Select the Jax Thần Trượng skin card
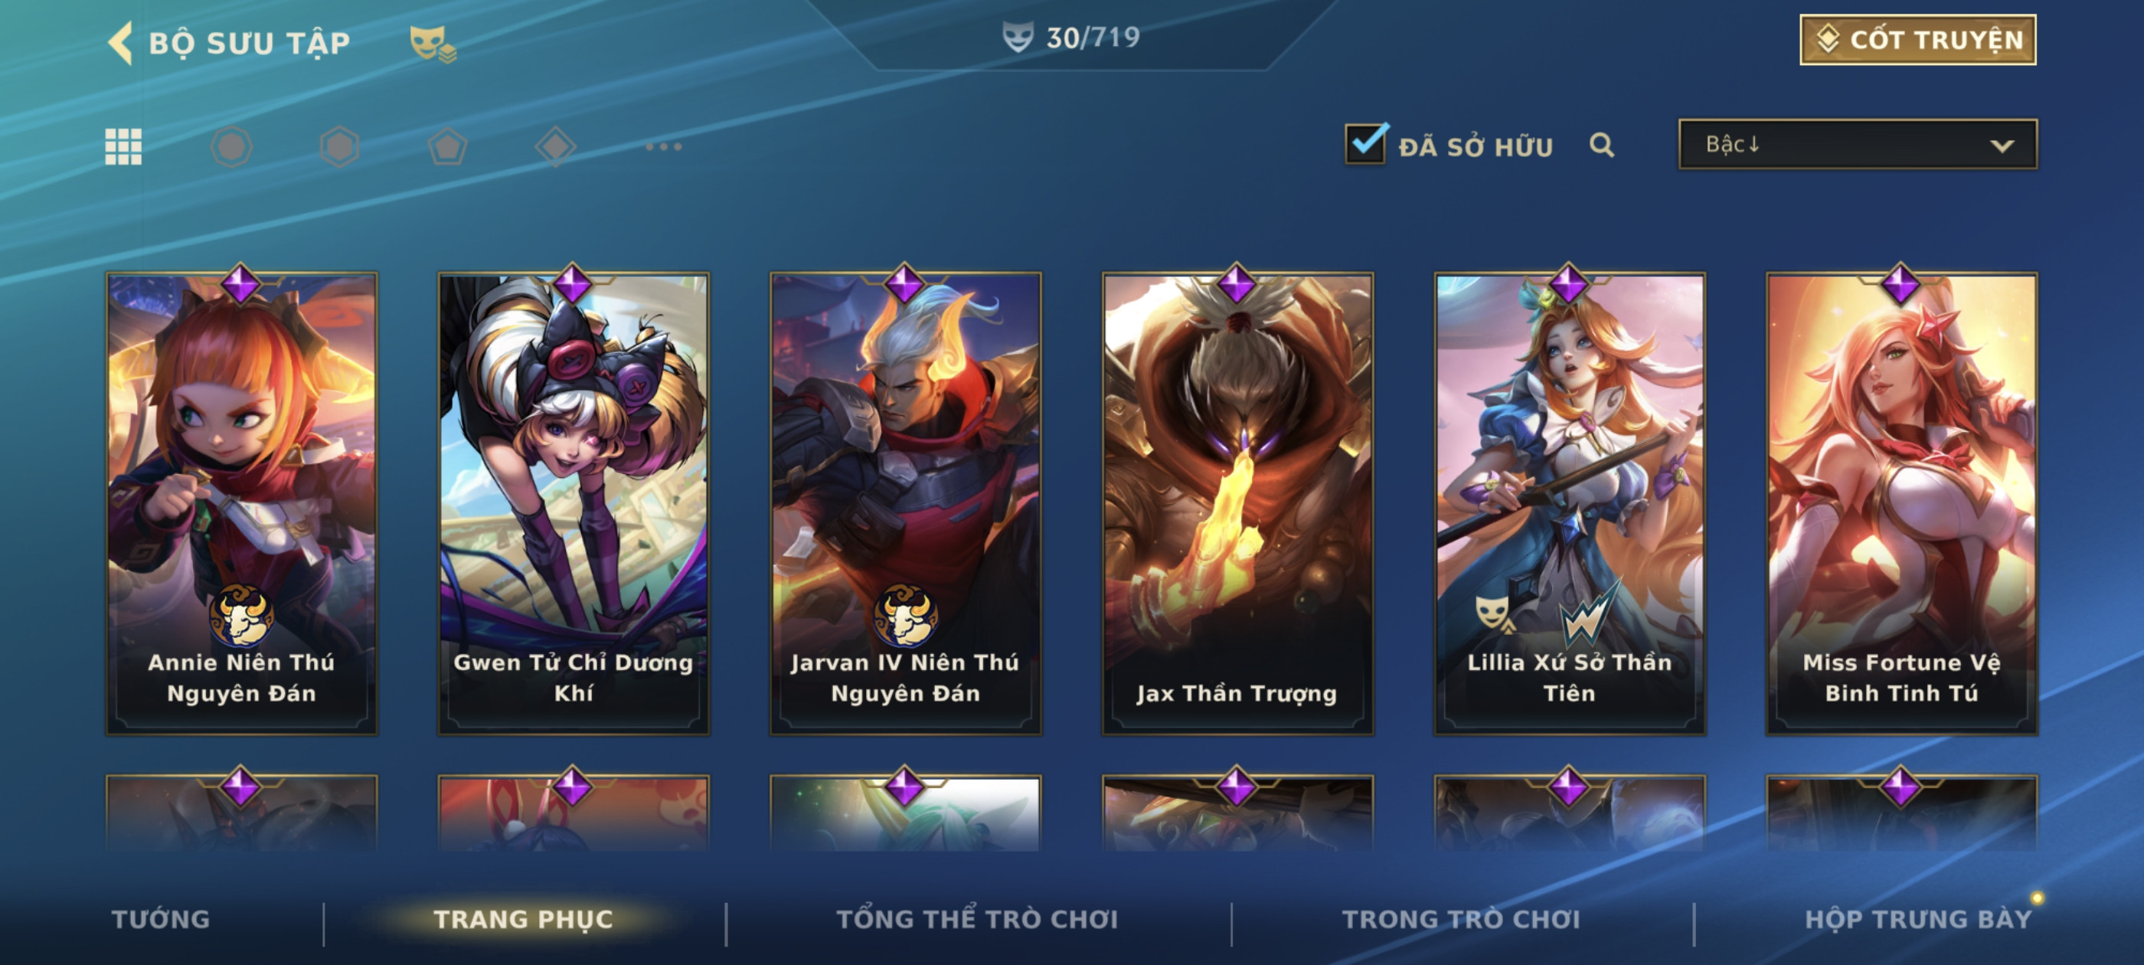This screenshot has width=2144, height=965. point(1237,504)
